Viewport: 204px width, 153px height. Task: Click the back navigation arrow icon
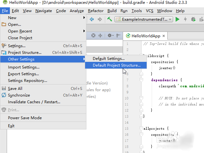tap(92, 19)
